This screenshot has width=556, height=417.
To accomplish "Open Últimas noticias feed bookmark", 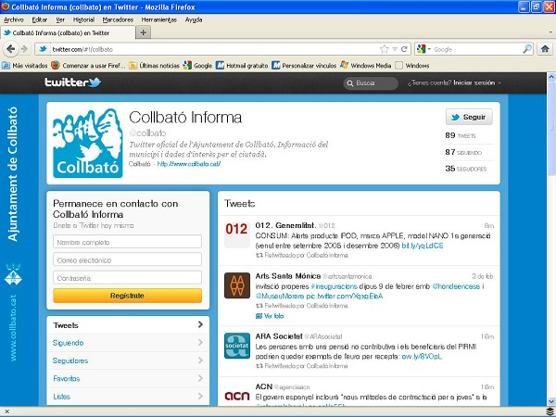I will (154, 66).
